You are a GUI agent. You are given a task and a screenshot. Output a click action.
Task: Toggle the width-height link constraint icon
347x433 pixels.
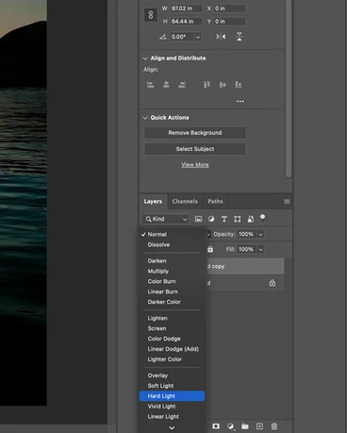point(151,15)
